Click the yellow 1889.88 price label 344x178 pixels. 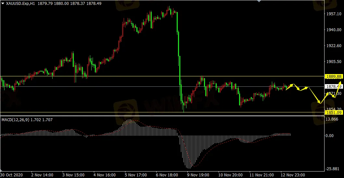[334, 76]
